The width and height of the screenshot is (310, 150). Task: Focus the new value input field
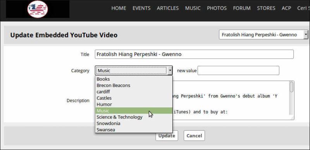point(238,71)
